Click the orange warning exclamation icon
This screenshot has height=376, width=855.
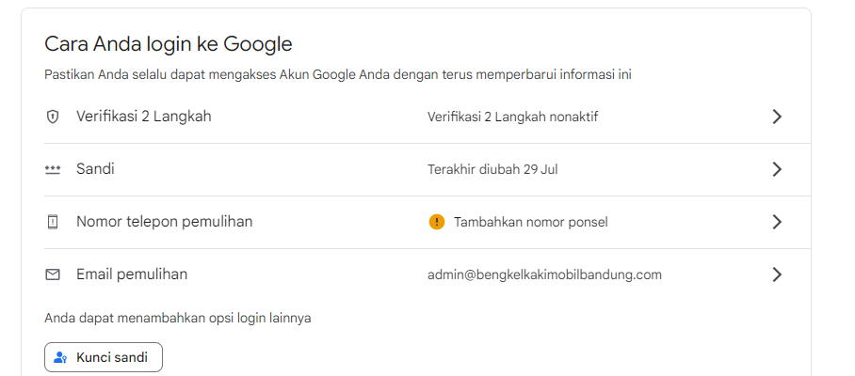tap(437, 222)
